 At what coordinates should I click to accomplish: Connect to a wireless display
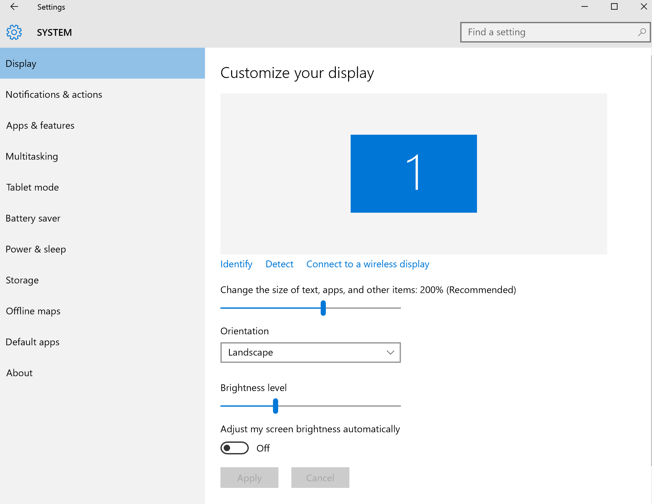(x=368, y=264)
